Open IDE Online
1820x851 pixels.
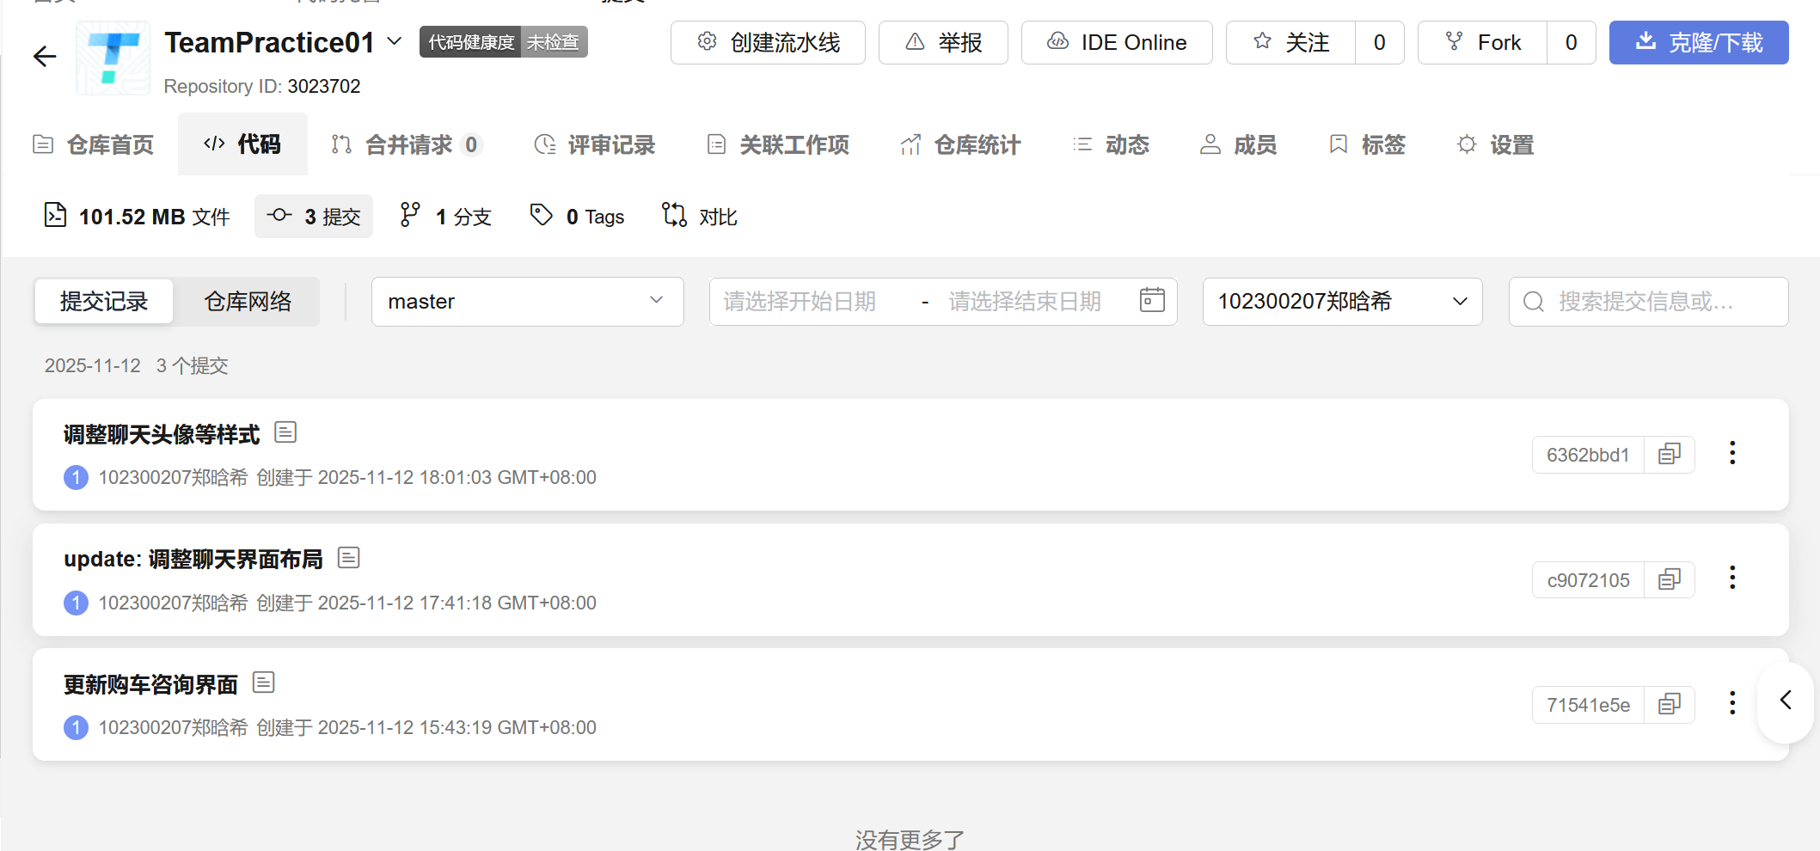pos(1116,42)
